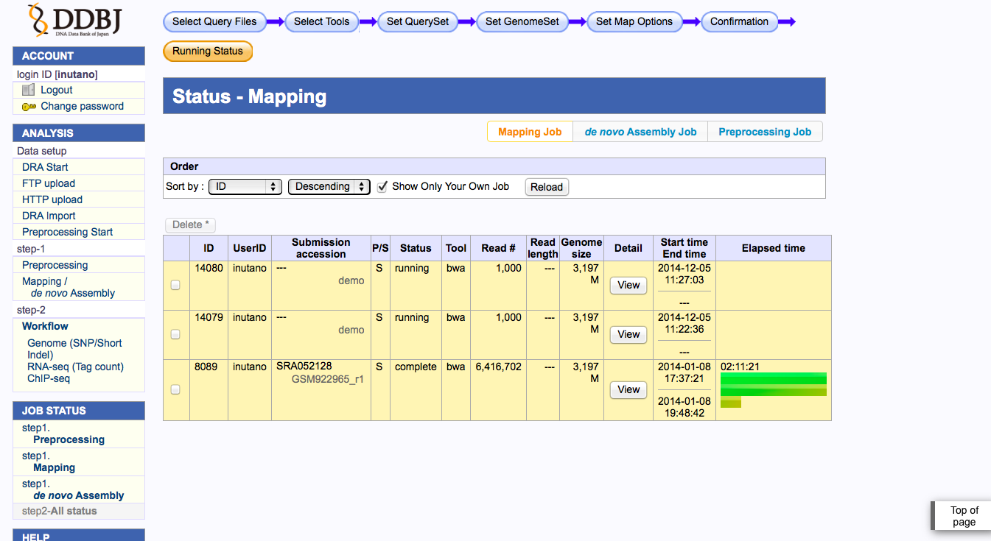This screenshot has height=541, width=991.
Task: Open the Set Map Options step
Action: point(634,22)
